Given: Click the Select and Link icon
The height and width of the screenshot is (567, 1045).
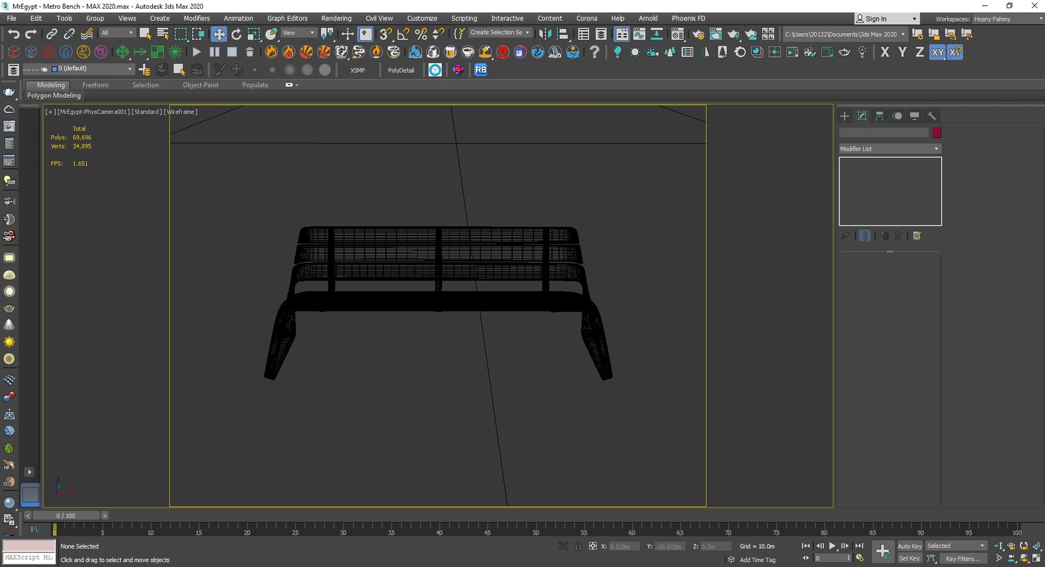Looking at the screenshot, I should pos(51,34).
